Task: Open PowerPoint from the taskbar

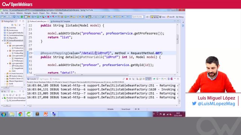Action: click(x=46, y=114)
